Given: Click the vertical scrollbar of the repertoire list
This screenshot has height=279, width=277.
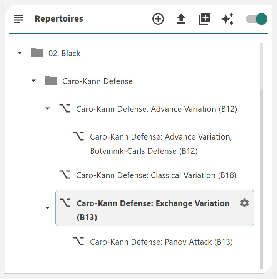Looking at the screenshot, I should 262,154.
